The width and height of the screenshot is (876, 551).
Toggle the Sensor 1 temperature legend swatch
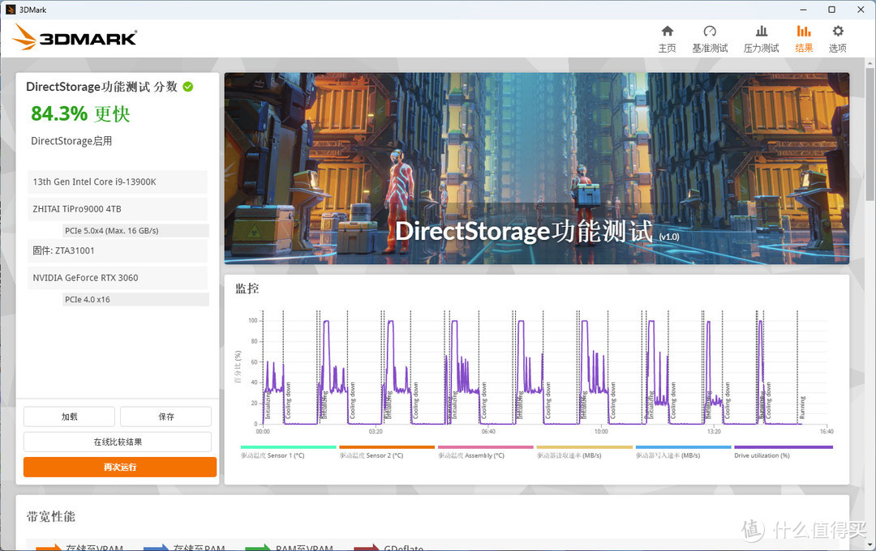click(x=288, y=447)
